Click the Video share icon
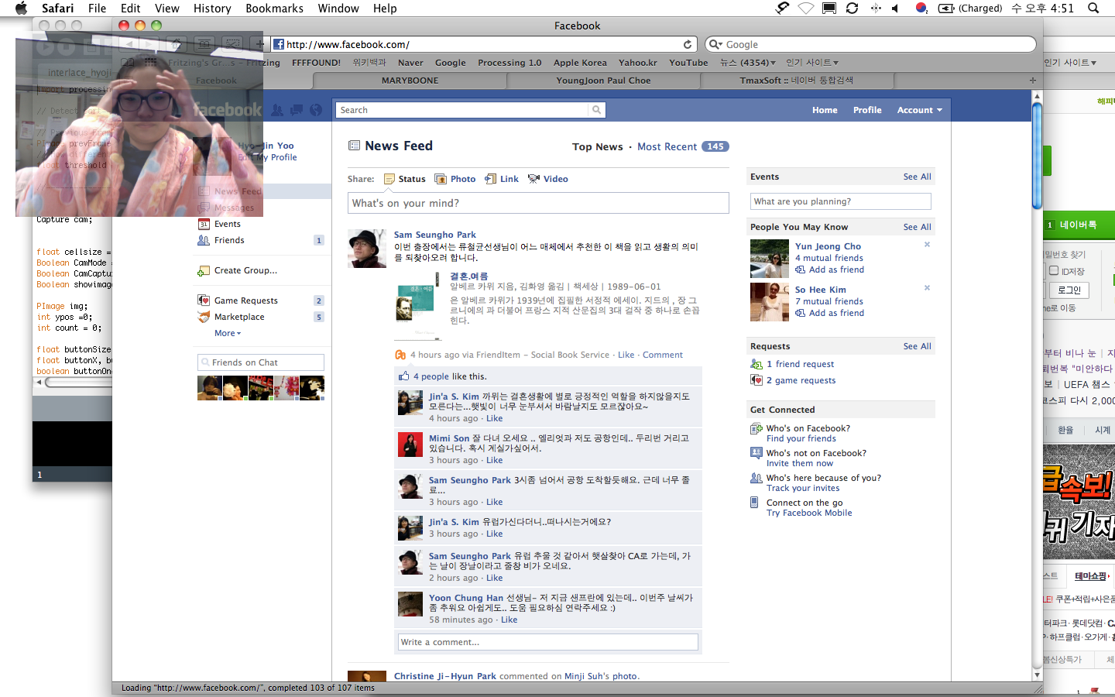Viewport: 1115px width, 697px height. [x=533, y=179]
